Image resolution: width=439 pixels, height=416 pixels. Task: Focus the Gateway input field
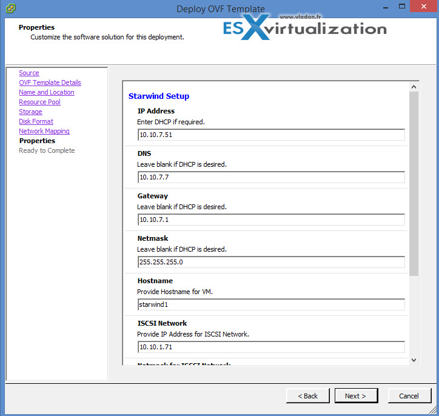tap(271, 220)
